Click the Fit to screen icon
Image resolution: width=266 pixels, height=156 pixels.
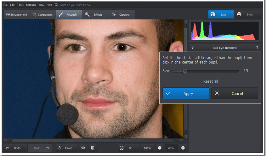click(121, 148)
